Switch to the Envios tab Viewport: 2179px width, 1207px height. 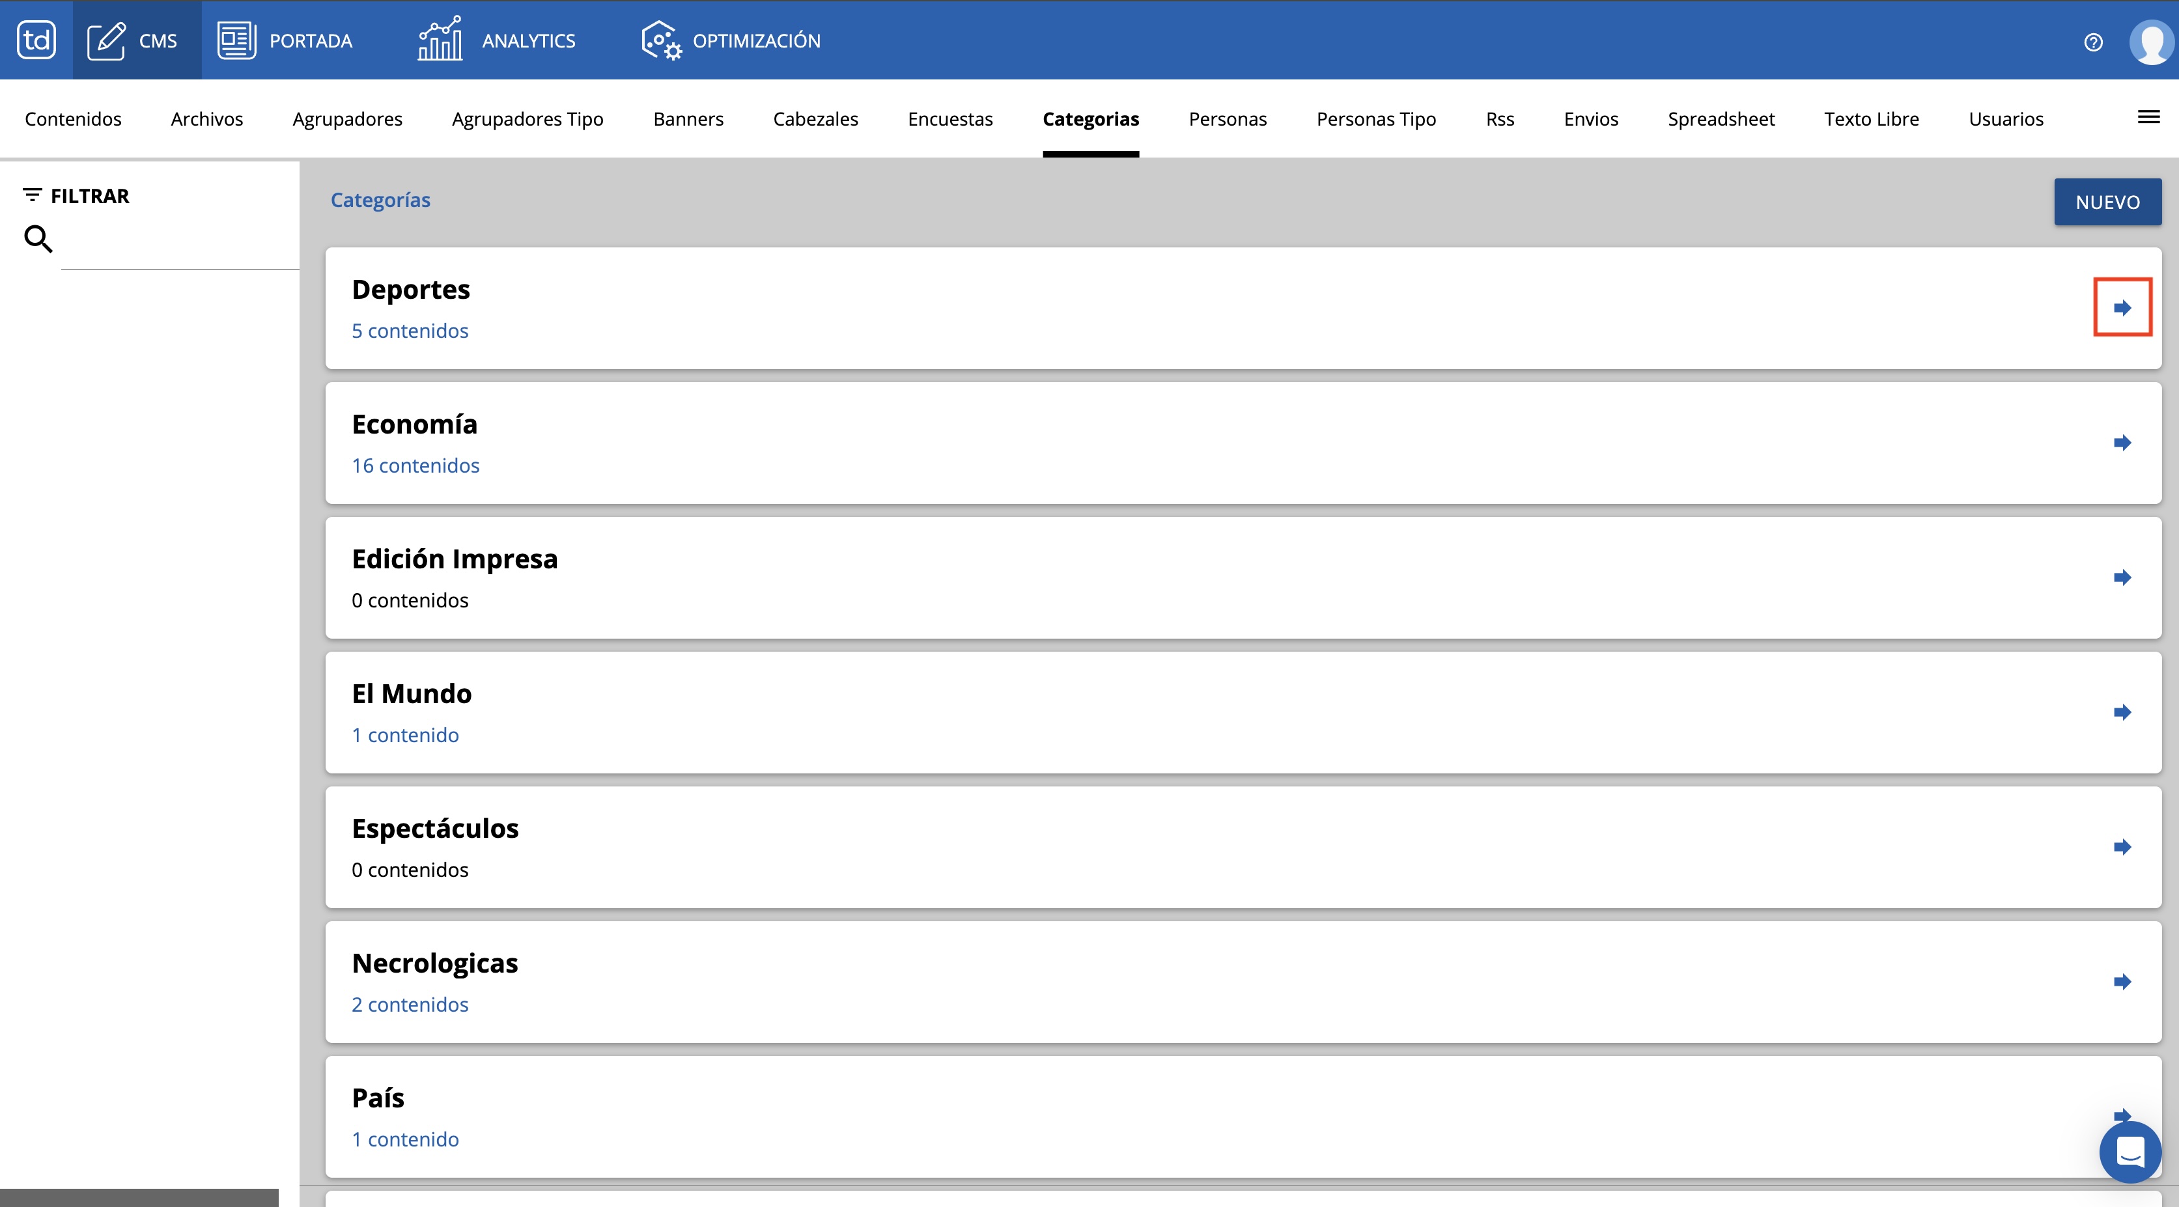tap(1591, 119)
